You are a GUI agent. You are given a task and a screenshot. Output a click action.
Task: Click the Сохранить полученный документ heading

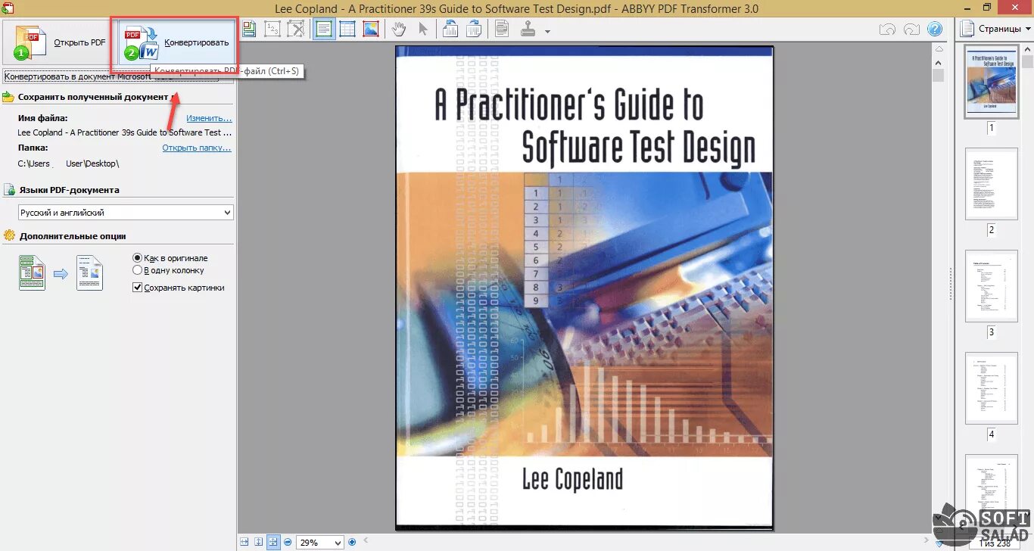click(x=93, y=97)
